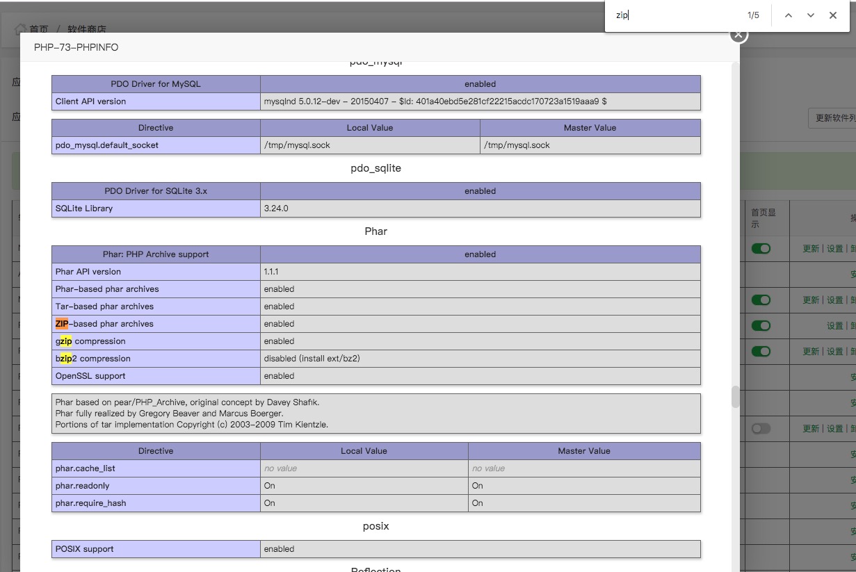Select the 'phar.require_hash' directive cell
The image size is (856, 572).
[x=156, y=503]
